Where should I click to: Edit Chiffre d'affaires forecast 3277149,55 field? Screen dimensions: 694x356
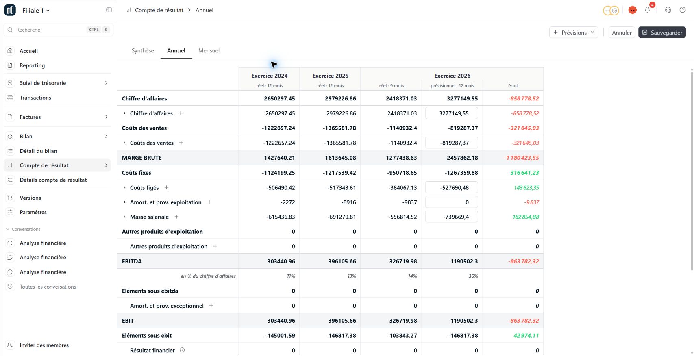[452, 113]
